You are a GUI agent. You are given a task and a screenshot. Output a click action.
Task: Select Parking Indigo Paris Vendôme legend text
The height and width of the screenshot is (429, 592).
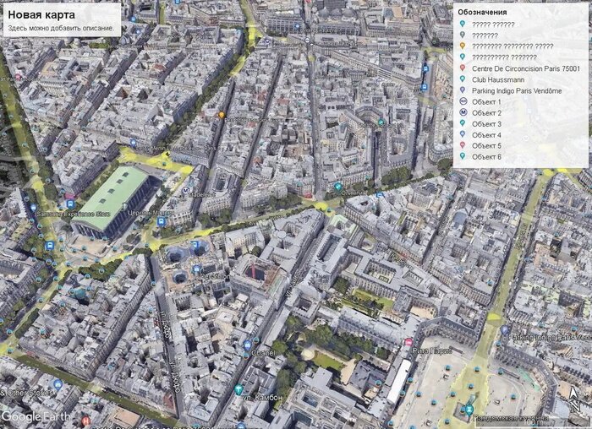tap(517, 91)
